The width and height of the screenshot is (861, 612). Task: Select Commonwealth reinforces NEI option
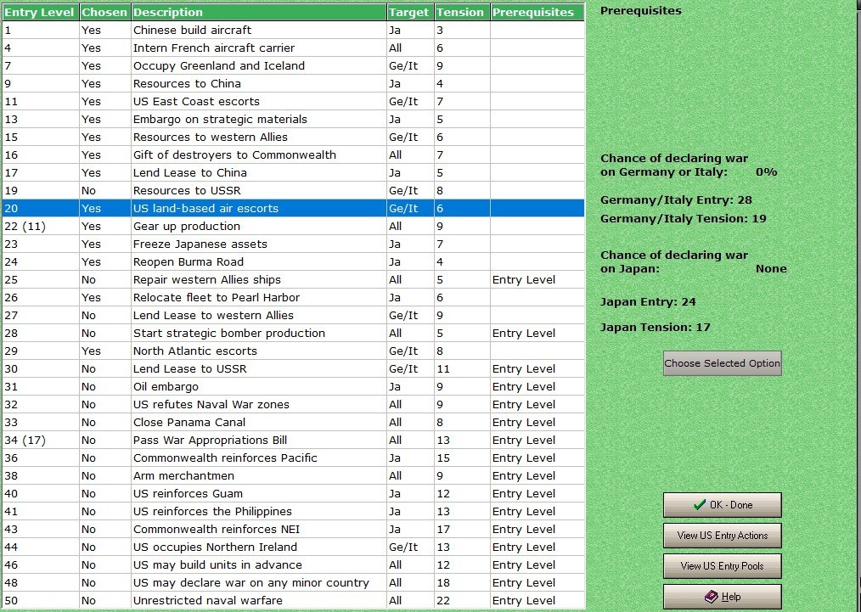coord(293,530)
